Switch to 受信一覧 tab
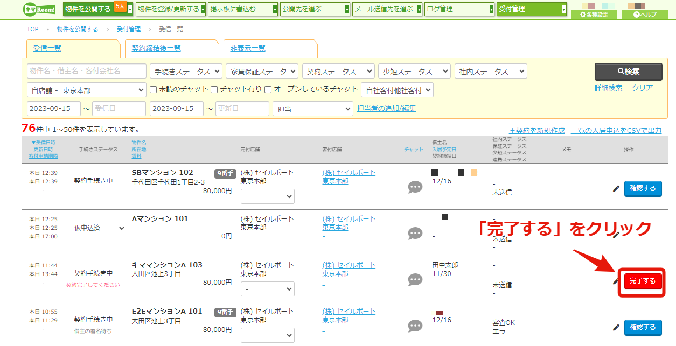 pyautogui.click(x=47, y=48)
